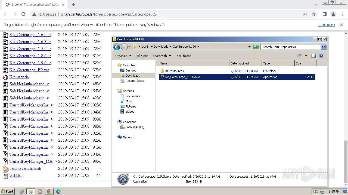Open Pictures library
The height and width of the screenshot is (195, 348).
130,106
